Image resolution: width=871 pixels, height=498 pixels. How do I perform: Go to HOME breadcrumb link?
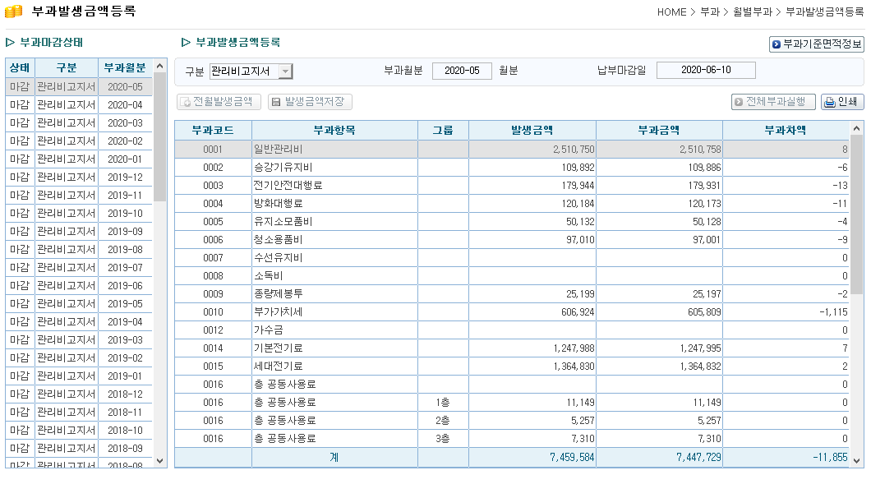coord(671,12)
